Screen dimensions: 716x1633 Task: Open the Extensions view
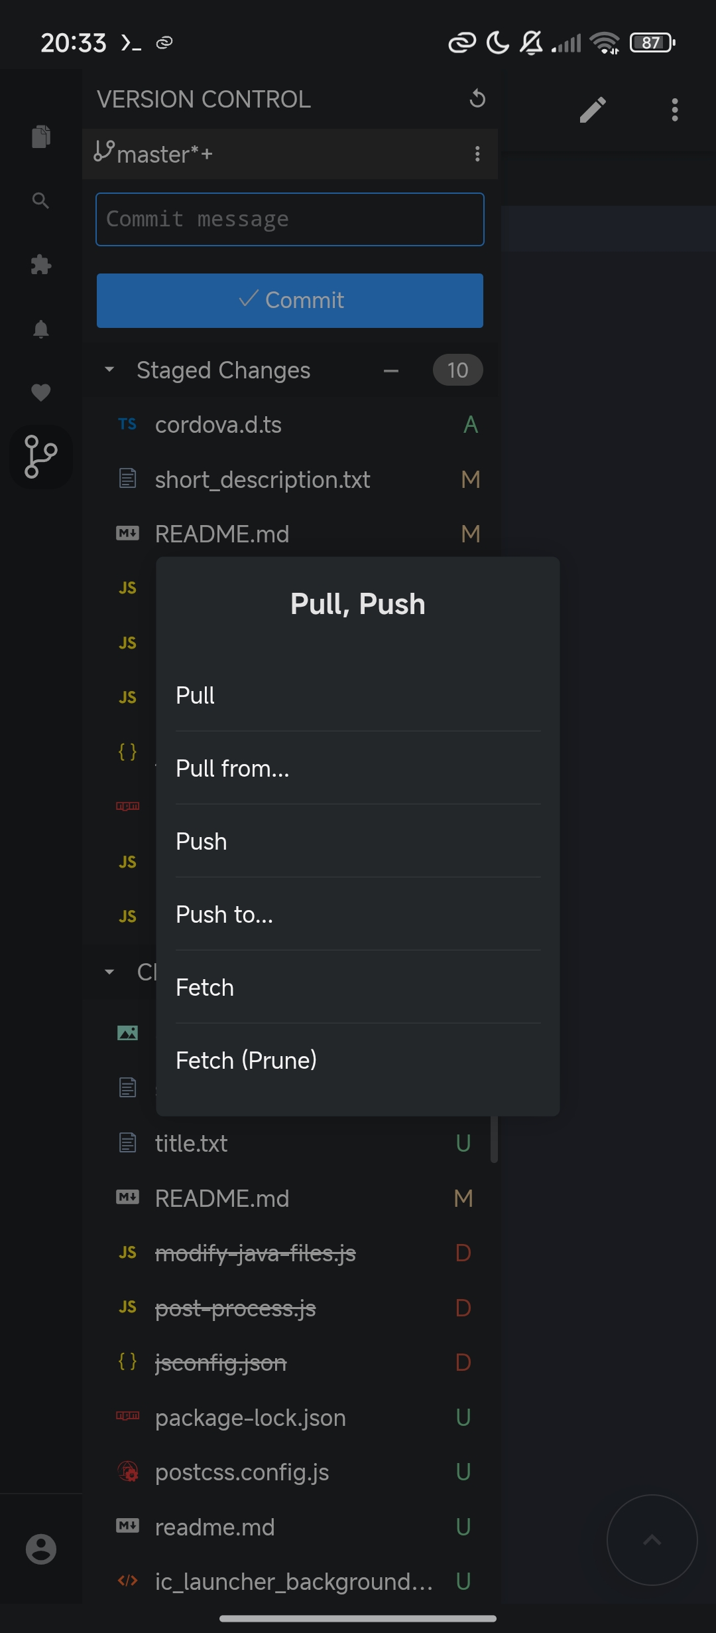point(40,265)
